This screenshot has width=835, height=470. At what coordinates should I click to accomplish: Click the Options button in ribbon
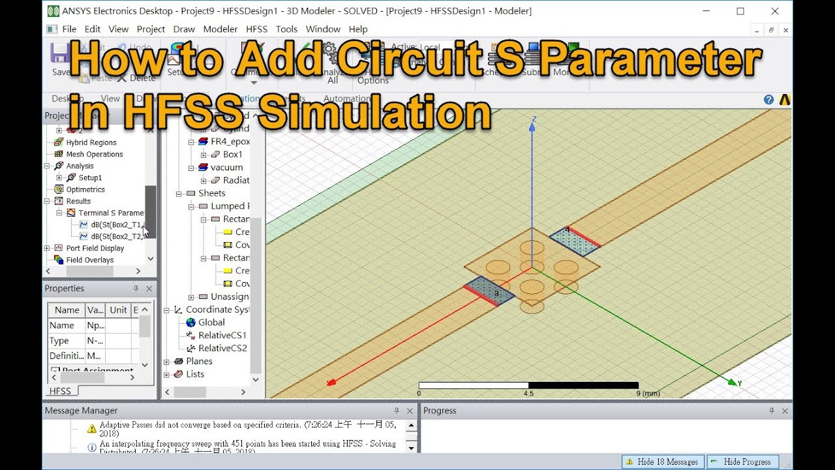pos(373,80)
